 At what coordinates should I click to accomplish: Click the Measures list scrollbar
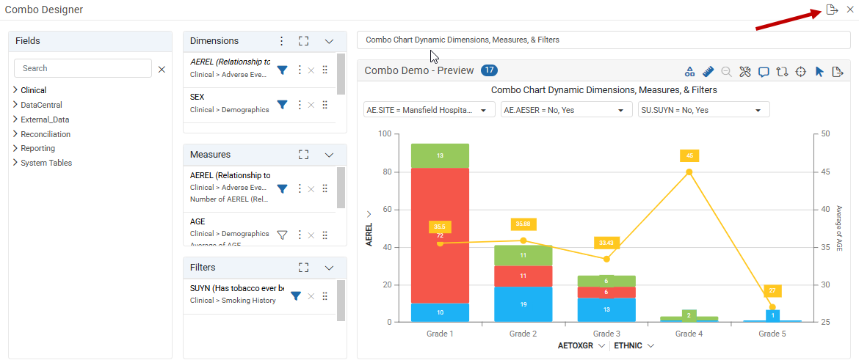click(x=341, y=188)
